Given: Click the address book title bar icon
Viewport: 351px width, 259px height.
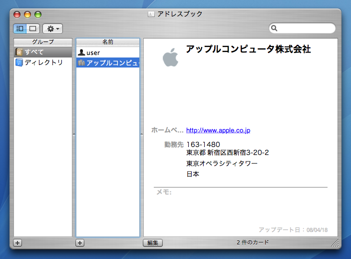Looking at the screenshot, I should click(151, 14).
